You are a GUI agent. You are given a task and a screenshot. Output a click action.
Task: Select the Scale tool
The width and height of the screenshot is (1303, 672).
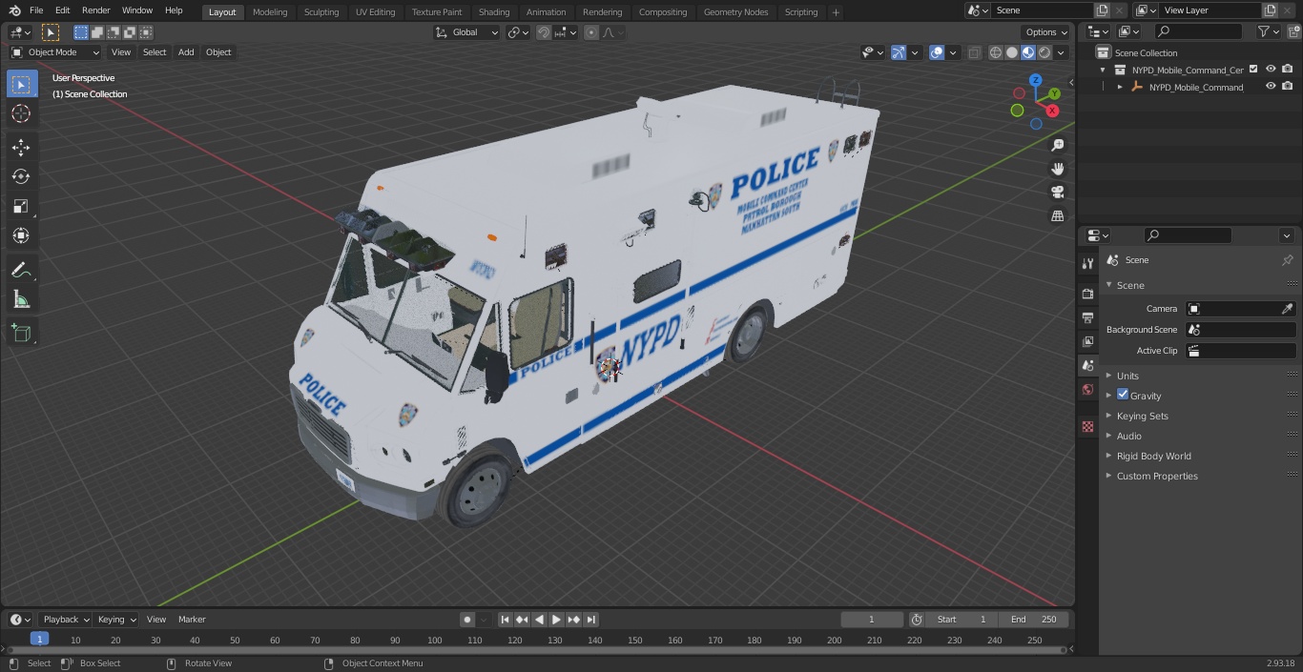pyautogui.click(x=21, y=206)
